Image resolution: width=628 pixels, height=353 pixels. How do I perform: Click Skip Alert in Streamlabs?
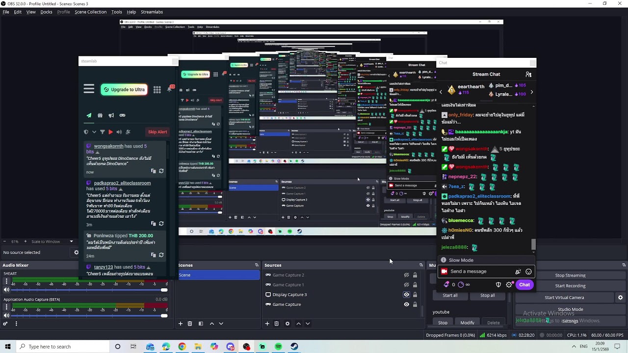point(157,132)
